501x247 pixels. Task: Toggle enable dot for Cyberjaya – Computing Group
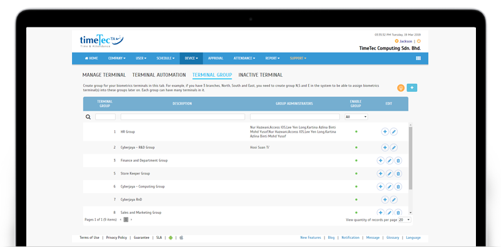[356, 187]
